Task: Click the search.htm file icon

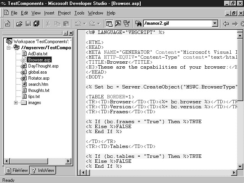Action: pos(23,84)
